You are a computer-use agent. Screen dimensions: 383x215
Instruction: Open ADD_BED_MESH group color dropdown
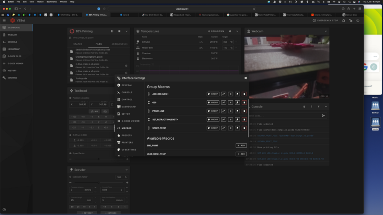click(213, 94)
